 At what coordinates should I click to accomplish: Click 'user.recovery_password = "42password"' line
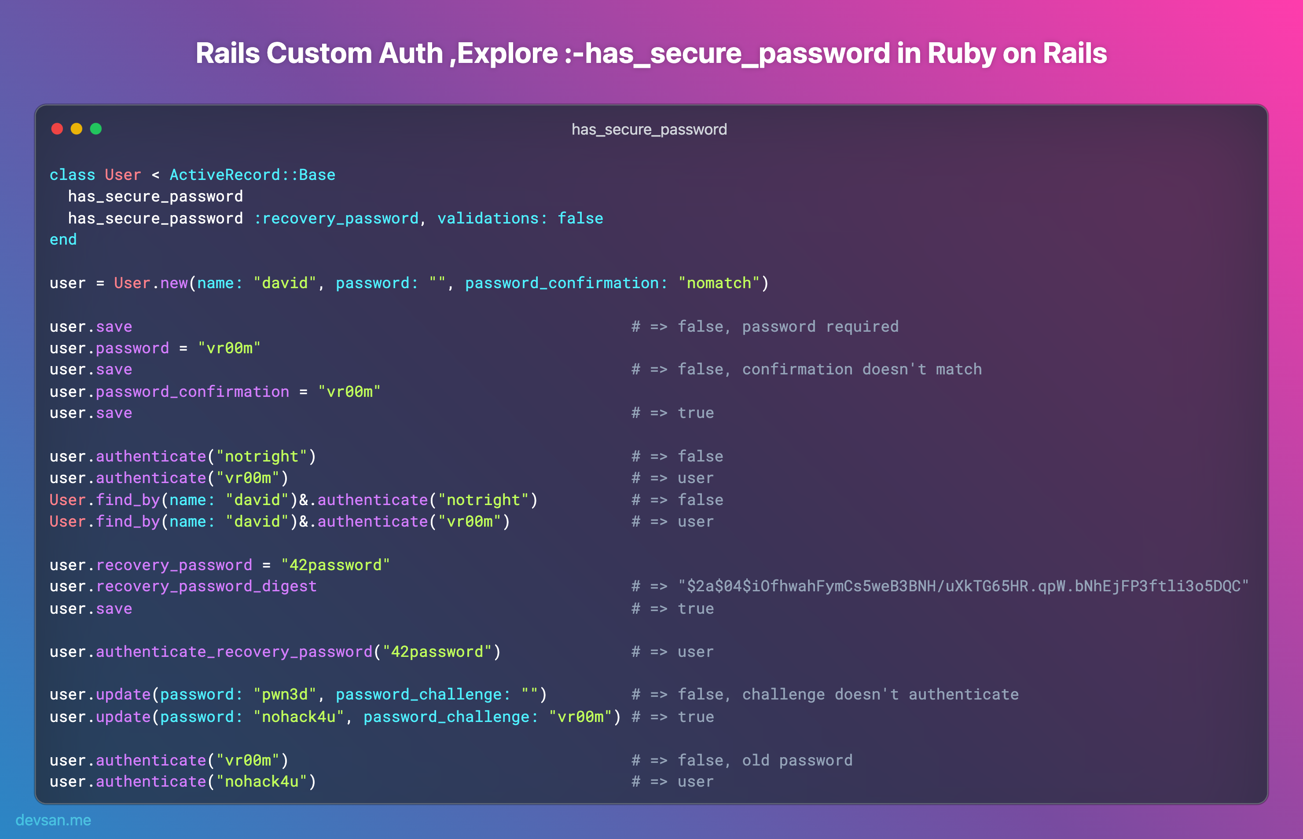[x=220, y=565]
